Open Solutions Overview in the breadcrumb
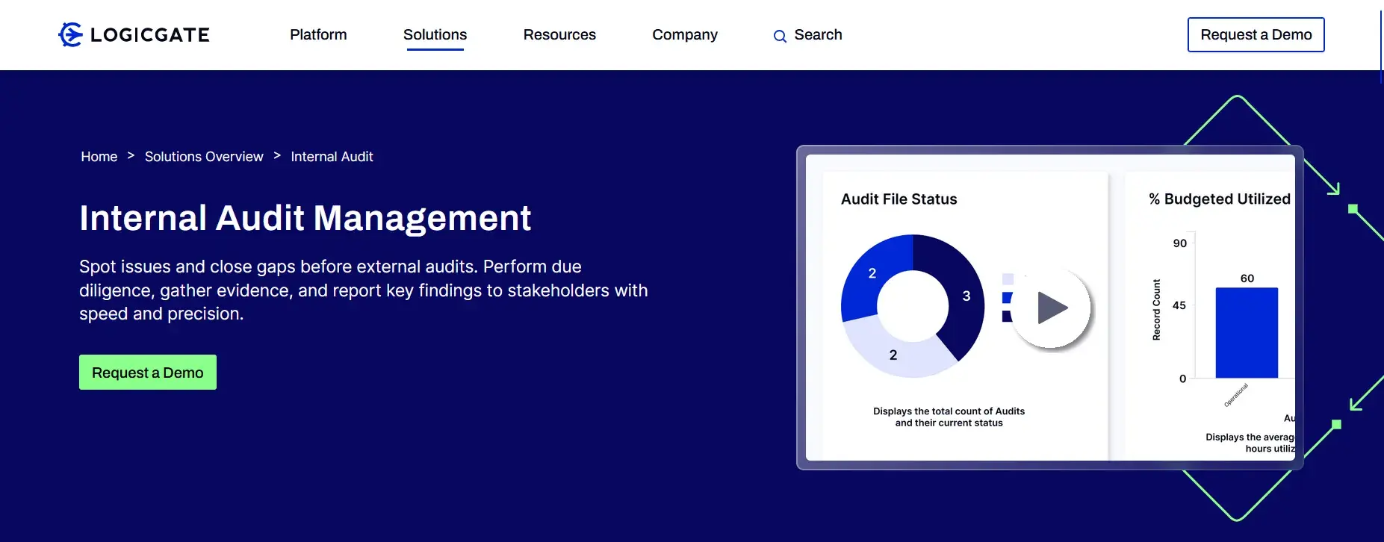Image resolution: width=1384 pixels, height=542 pixels. click(204, 157)
